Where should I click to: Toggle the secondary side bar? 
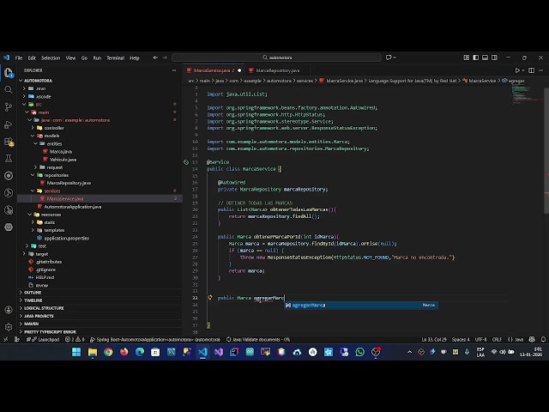(x=494, y=58)
